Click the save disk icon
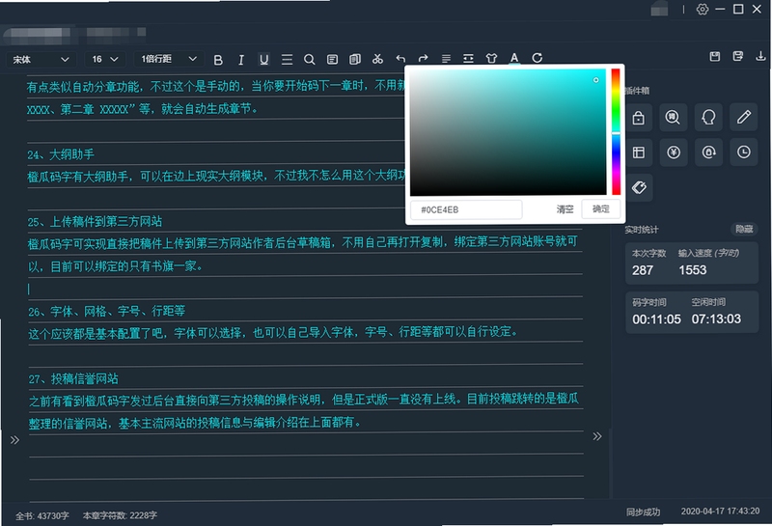The width and height of the screenshot is (772, 526). point(715,56)
